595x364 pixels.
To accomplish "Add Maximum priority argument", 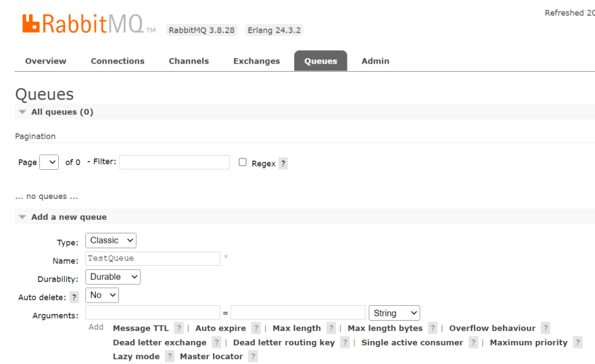I will [529, 343].
